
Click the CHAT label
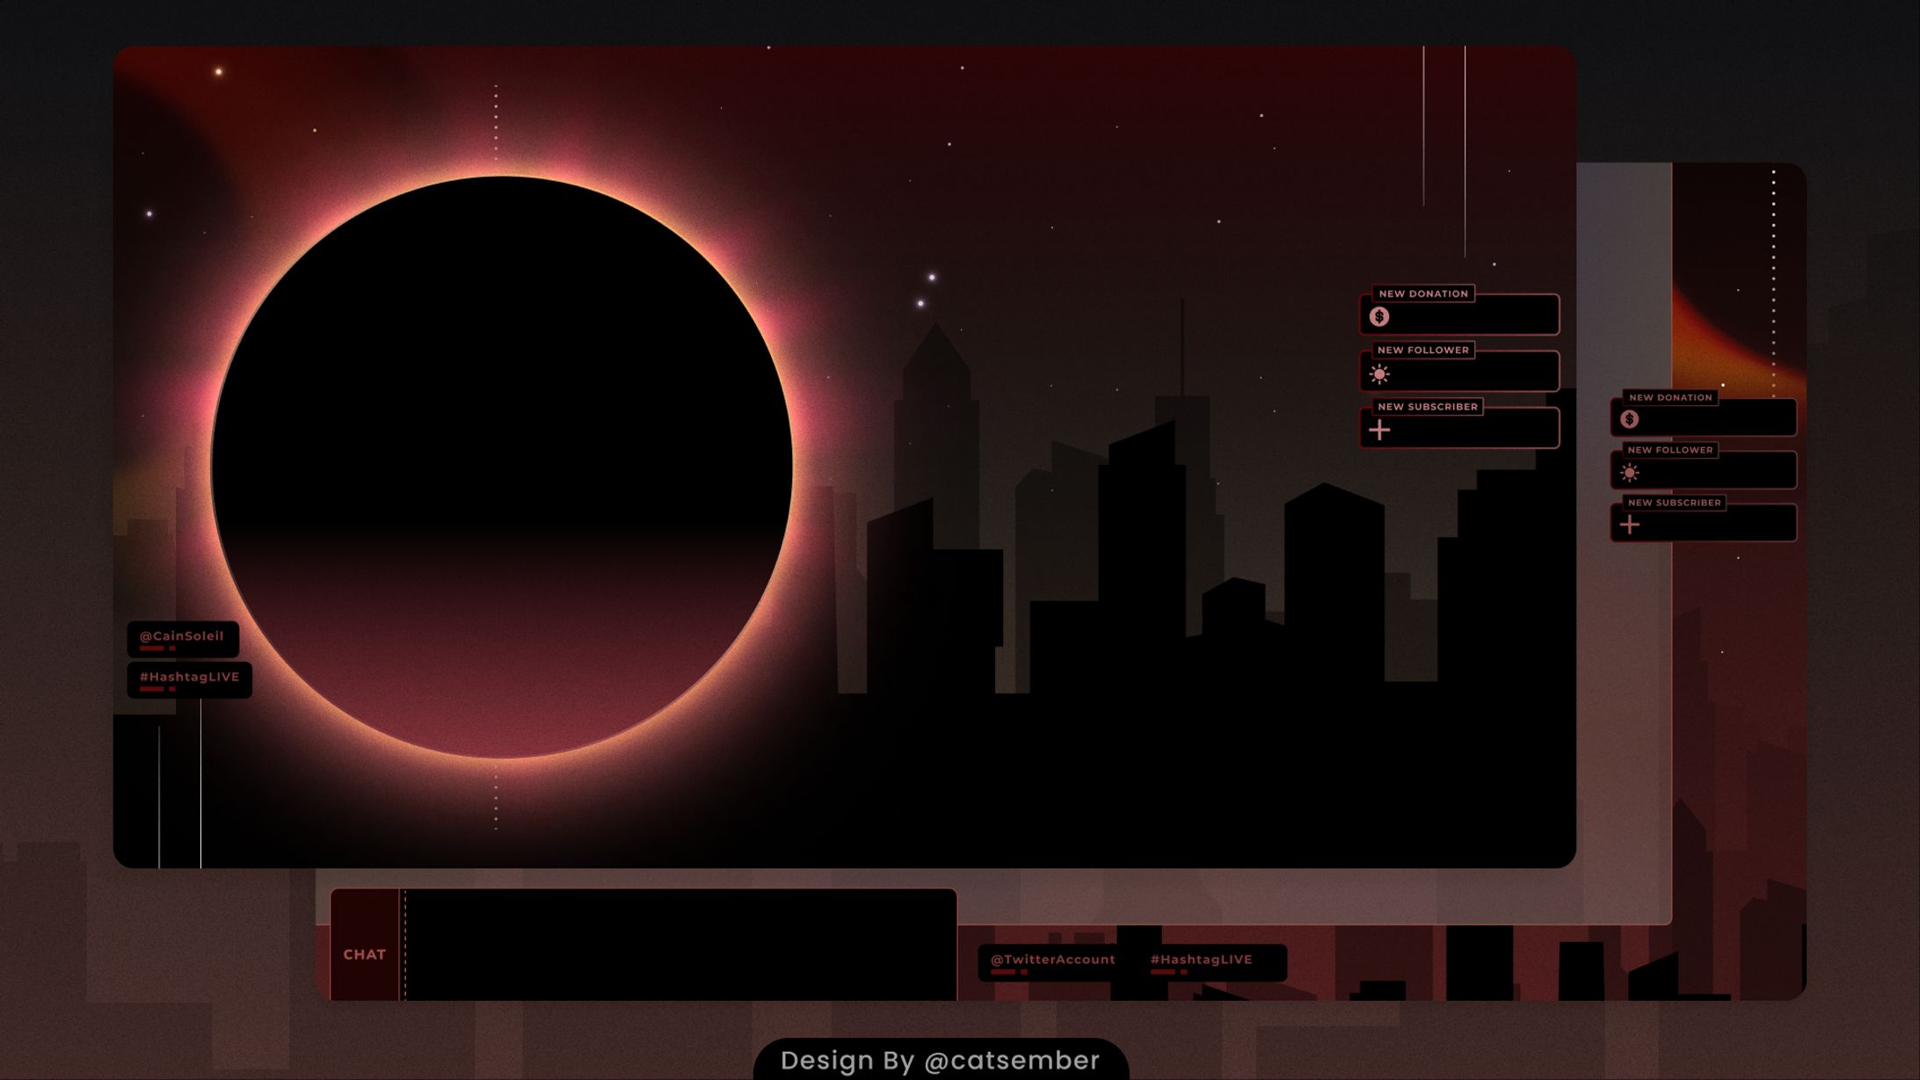(x=364, y=954)
